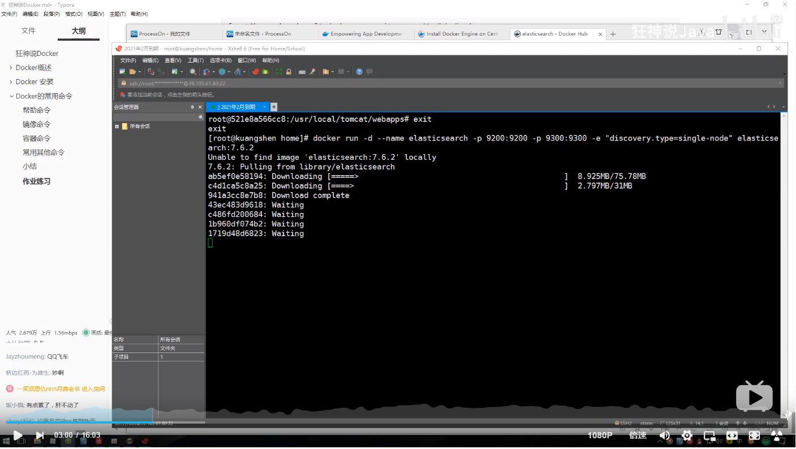The height and width of the screenshot is (449, 796).
Task: Open the Xshell 工具(T) menu
Action: coord(196,60)
